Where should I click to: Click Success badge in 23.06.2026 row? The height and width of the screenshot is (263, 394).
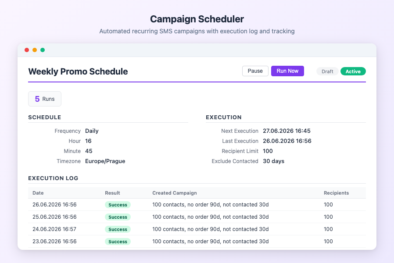(x=118, y=242)
